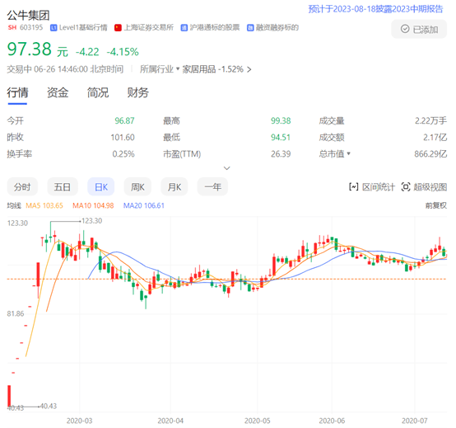This screenshot has height=428, width=456.
Task: Click the stock code 603195
Action: [x=31, y=28]
